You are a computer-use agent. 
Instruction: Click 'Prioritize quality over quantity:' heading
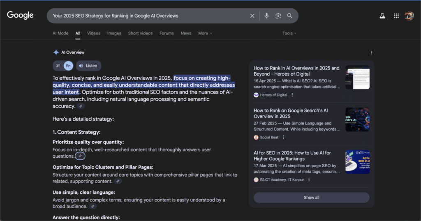[88, 142]
